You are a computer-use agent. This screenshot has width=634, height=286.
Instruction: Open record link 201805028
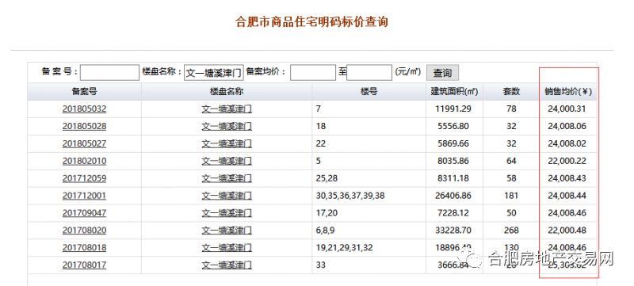(84, 127)
